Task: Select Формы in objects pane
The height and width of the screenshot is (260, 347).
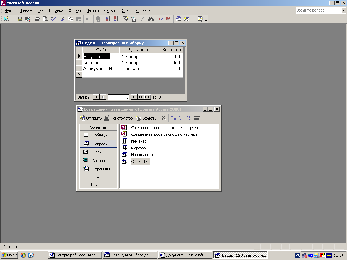Action: pyautogui.click(x=98, y=152)
